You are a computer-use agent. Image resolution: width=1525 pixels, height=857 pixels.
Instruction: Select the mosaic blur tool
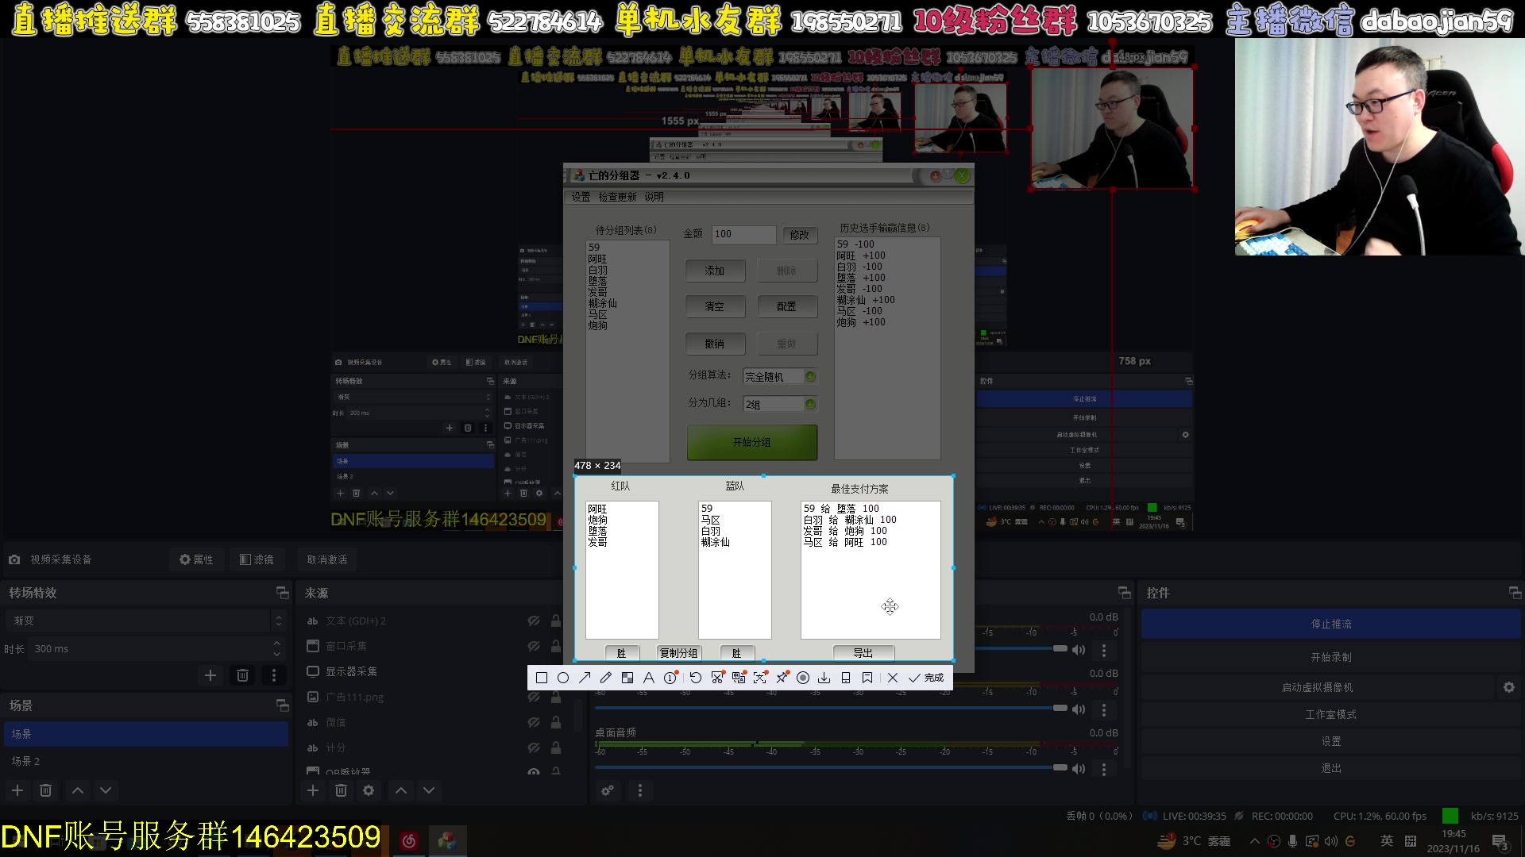pos(627,678)
